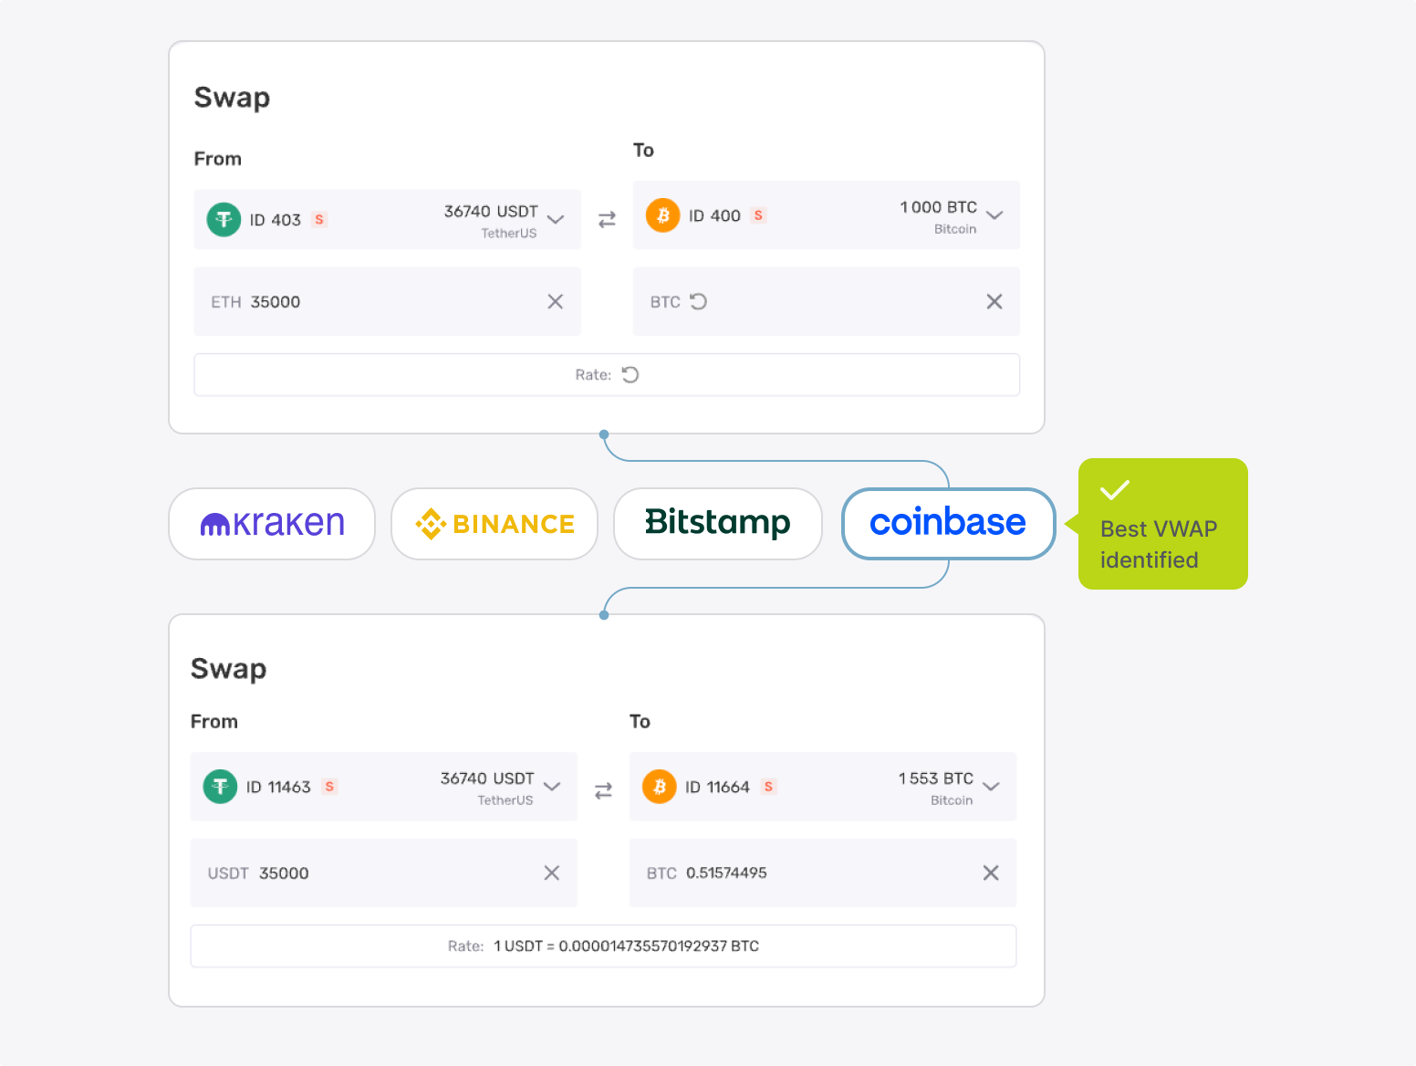Select the Binance exchange

tap(495, 524)
